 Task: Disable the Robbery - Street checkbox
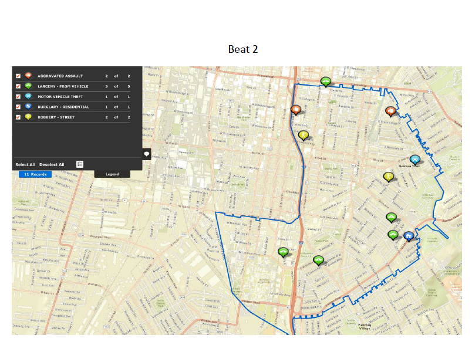18,117
